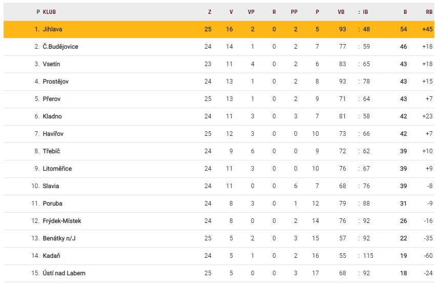Viewport: 438px width, 286px height.
Task: Click the Poruba club name
Action: 52,203
